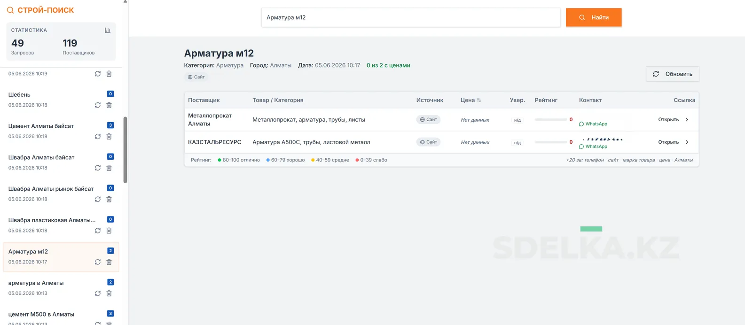This screenshot has width=745, height=325.
Task: Delete the Швабра Алматы рынок байсат query
Action: 109,200
